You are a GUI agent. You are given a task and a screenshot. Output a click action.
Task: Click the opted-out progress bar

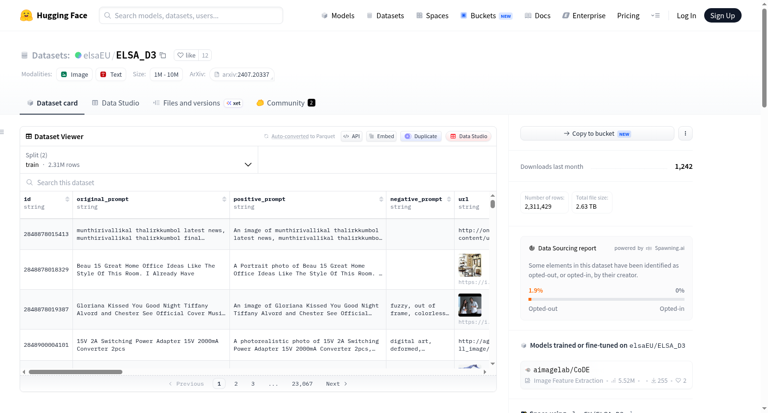tap(606, 299)
